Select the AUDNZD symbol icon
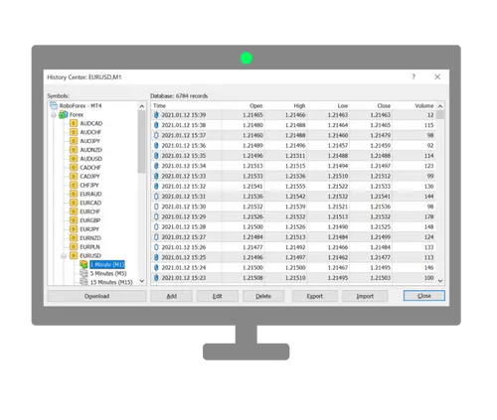Screen dimensions: 497x420 (x=74, y=150)
